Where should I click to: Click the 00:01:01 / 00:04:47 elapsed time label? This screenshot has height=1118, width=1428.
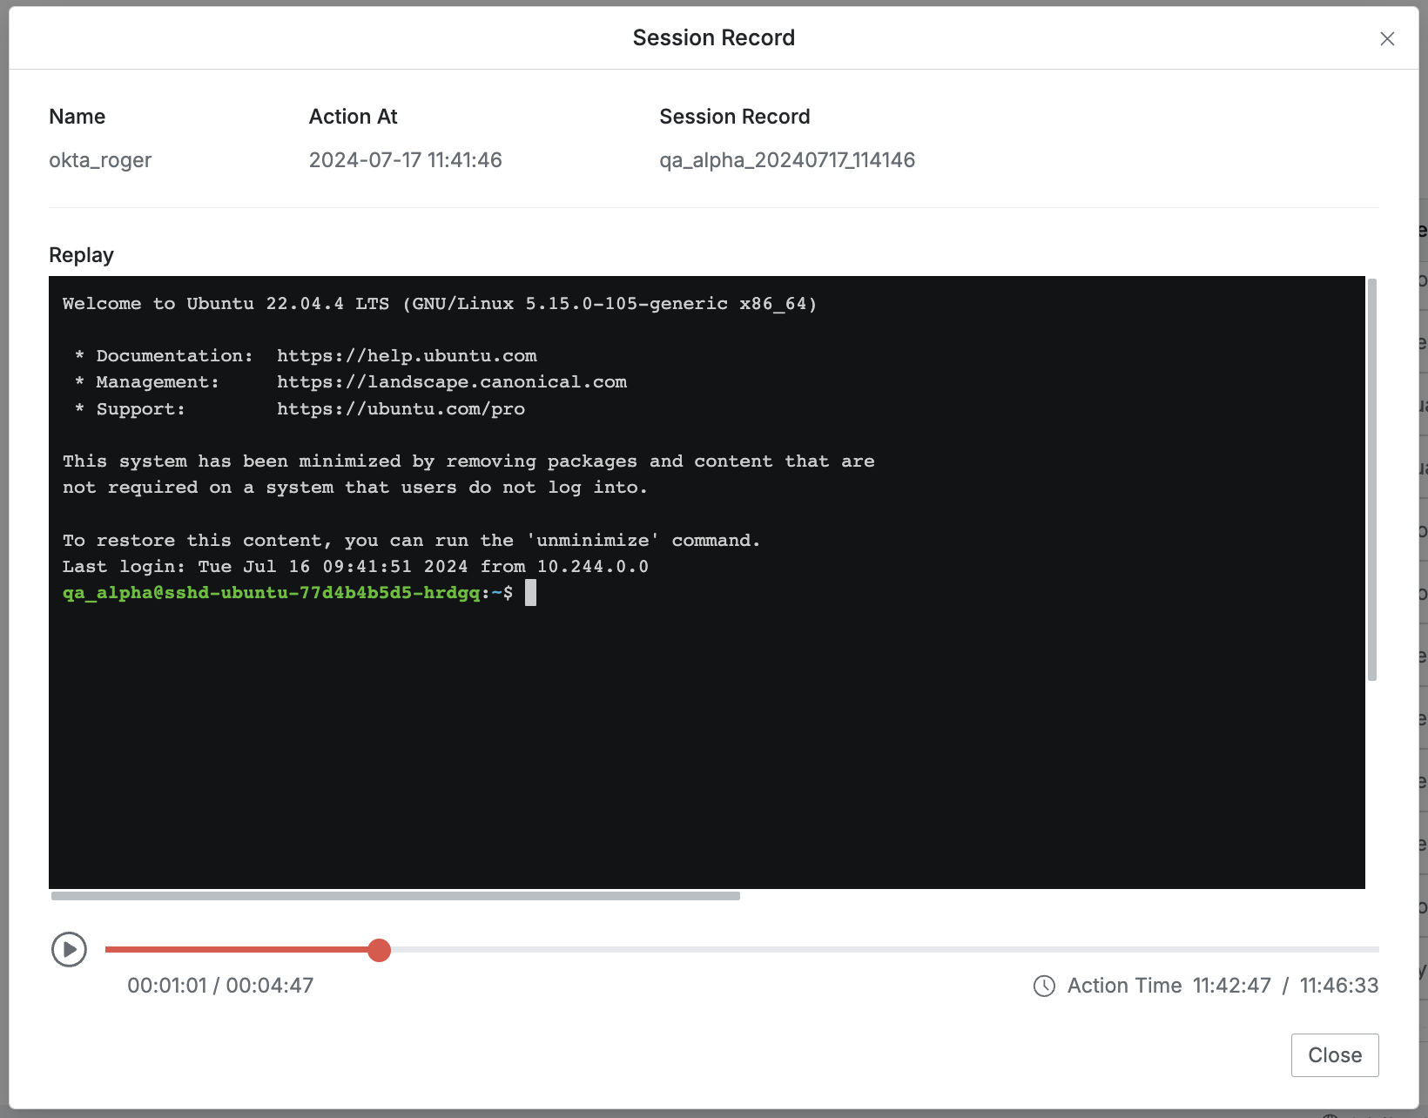[x=220, y=986]
